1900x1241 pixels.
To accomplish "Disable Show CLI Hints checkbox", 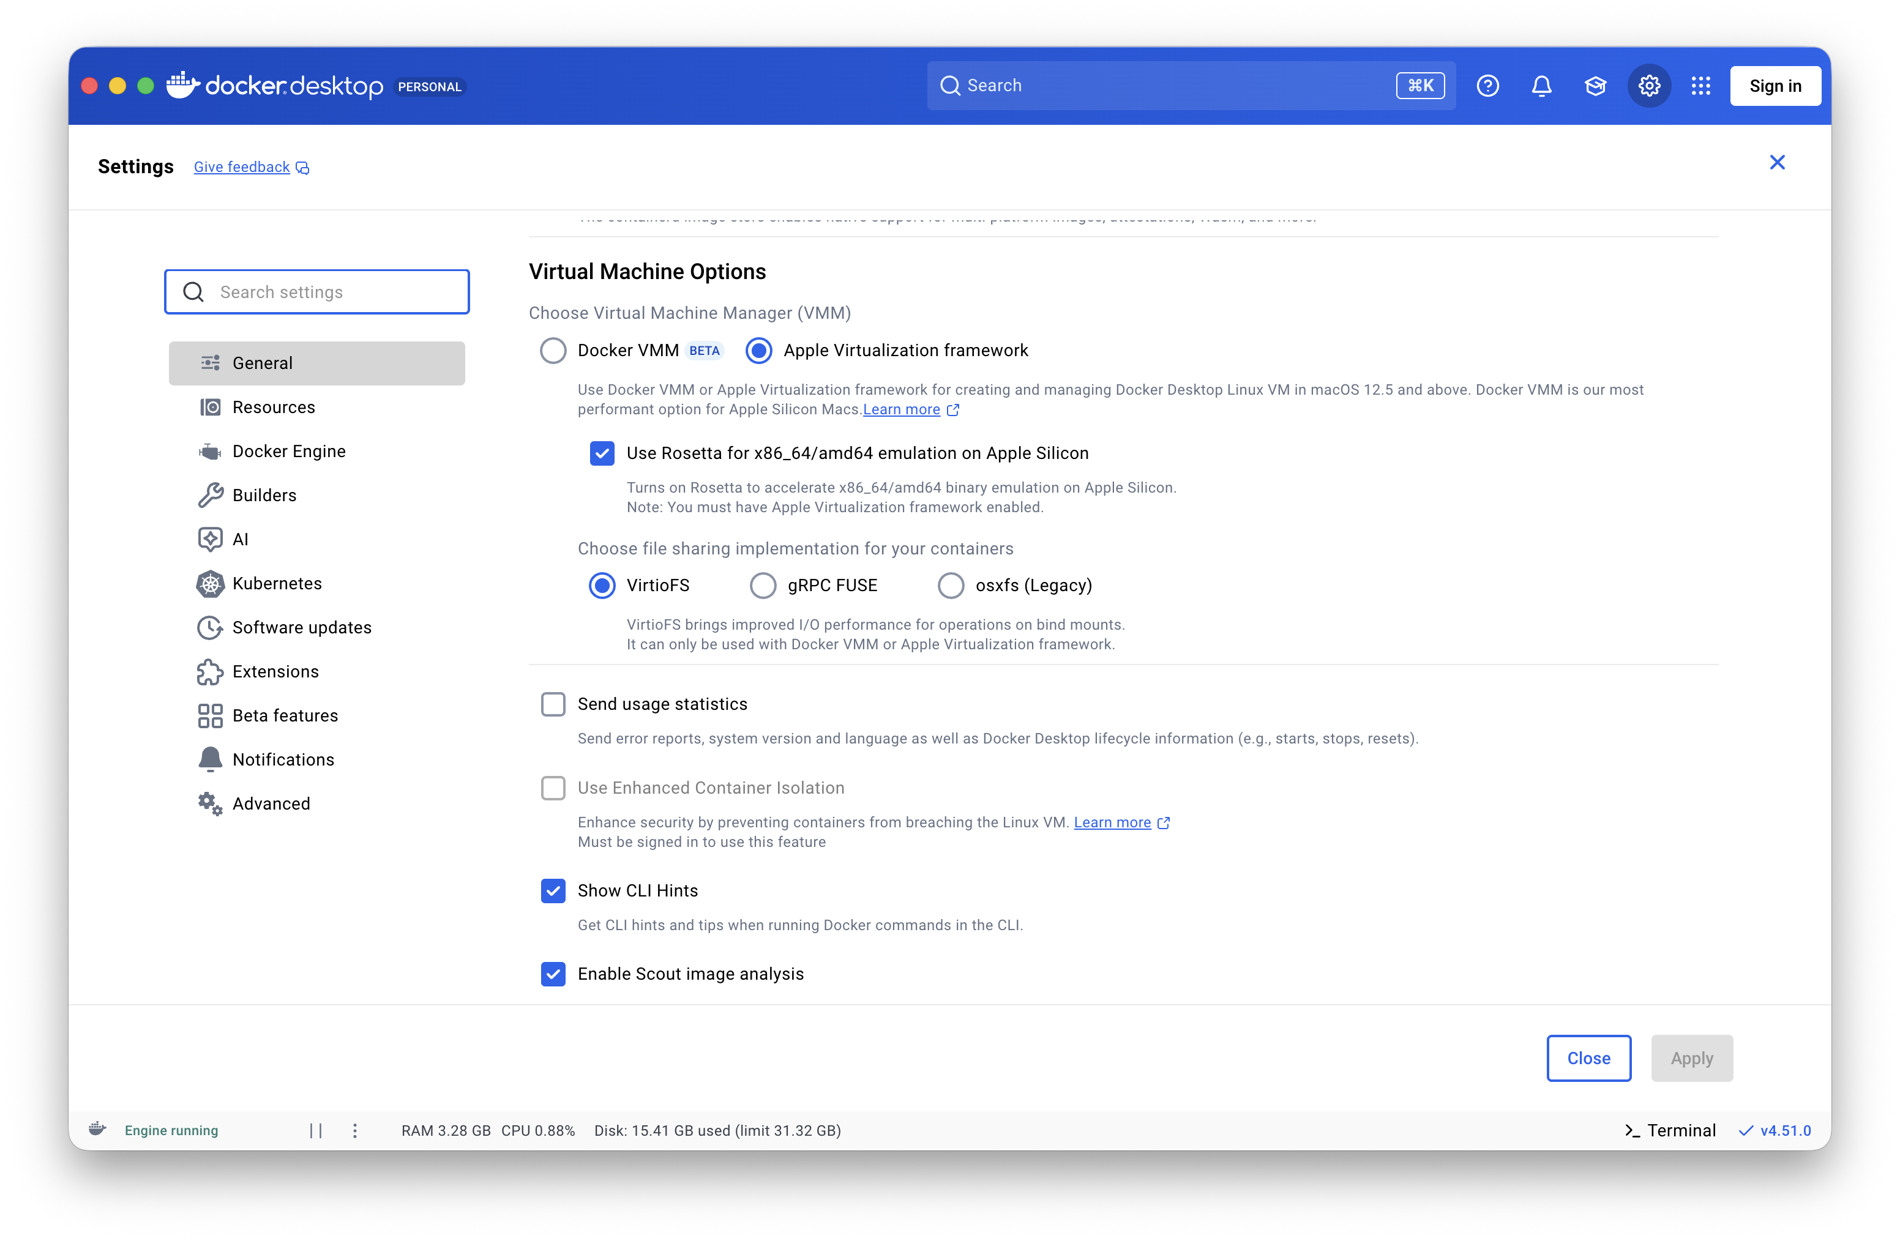I will pos(553,892).
